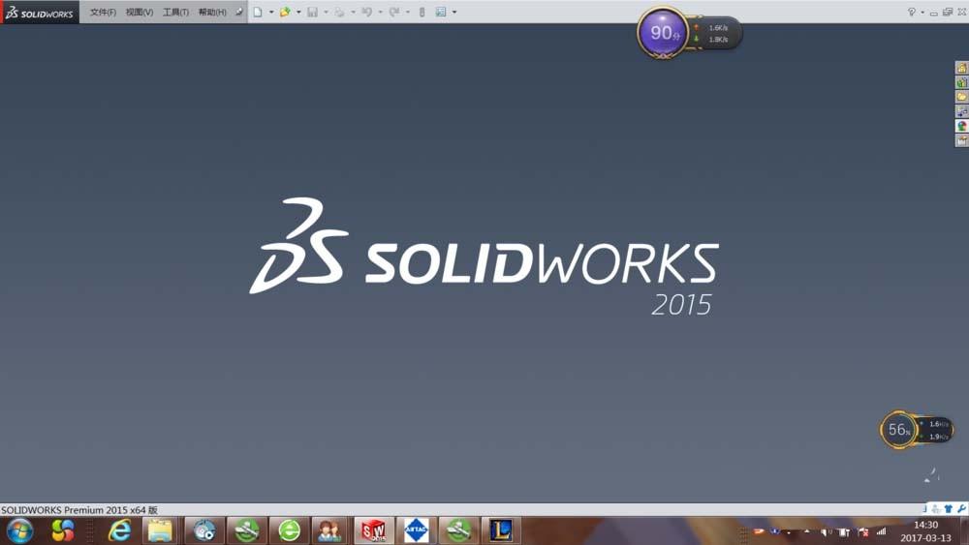Screen dimensions: 969x545
Task: Open SOLIDWORKS Resources task pane tab
Action: [x=961, y=67]
